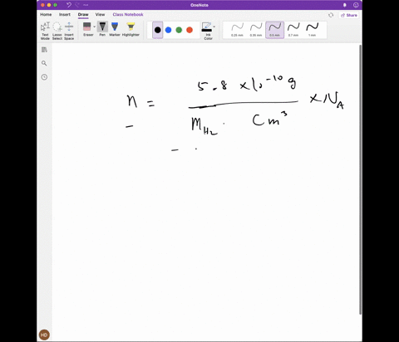This screenshot has height=342, width=399.
Task: Set pen thickness to 1 mm
Action: point(313,30)
